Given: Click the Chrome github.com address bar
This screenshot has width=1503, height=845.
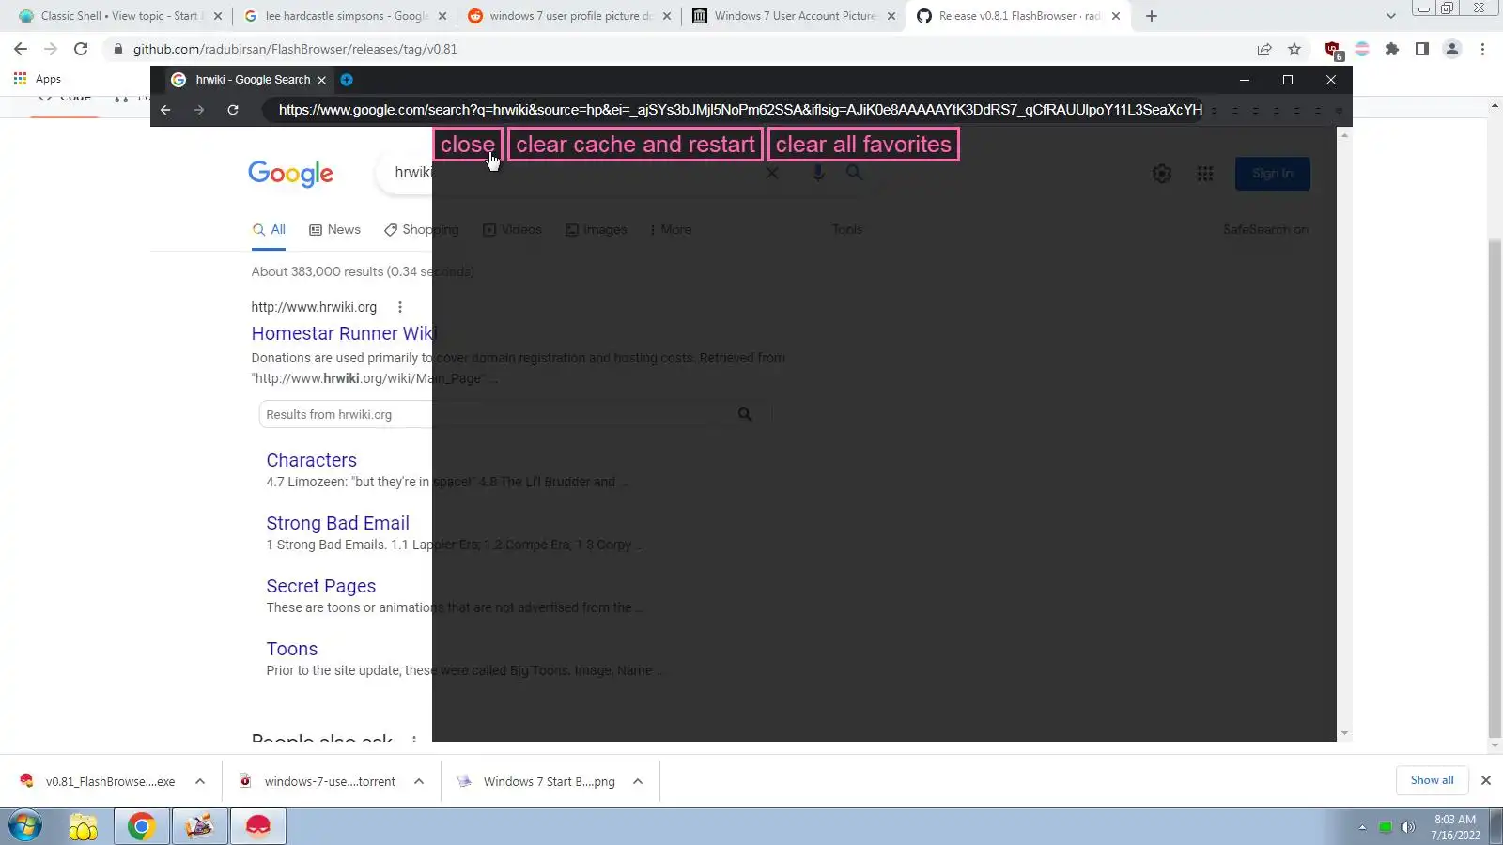Looking at the screenshot, I should click(x=676, y=49).
